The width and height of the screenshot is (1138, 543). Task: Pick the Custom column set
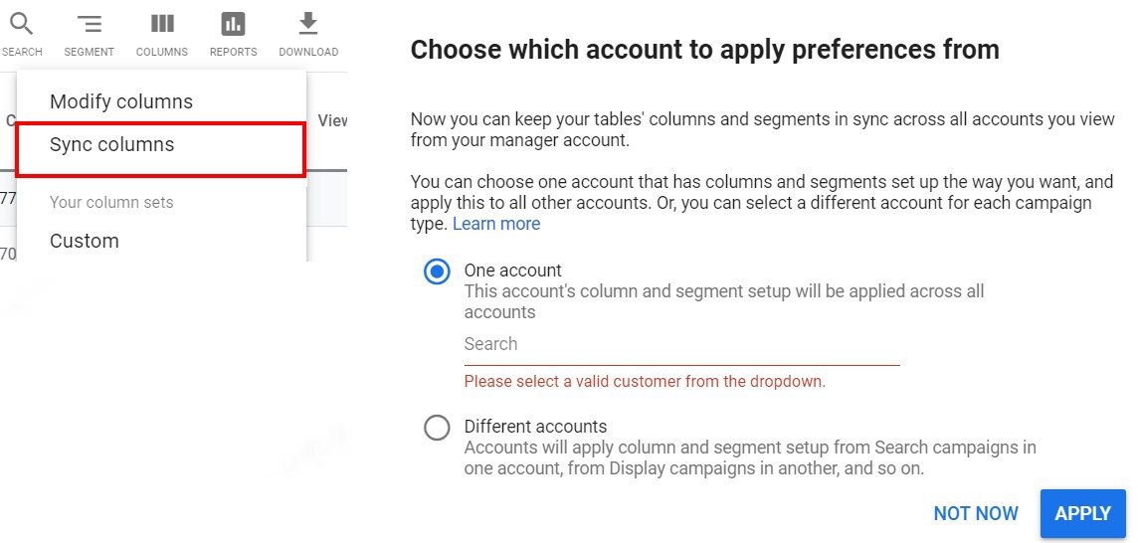pos(85,241)
